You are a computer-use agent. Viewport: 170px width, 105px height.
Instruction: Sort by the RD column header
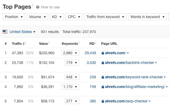(92, 44)
